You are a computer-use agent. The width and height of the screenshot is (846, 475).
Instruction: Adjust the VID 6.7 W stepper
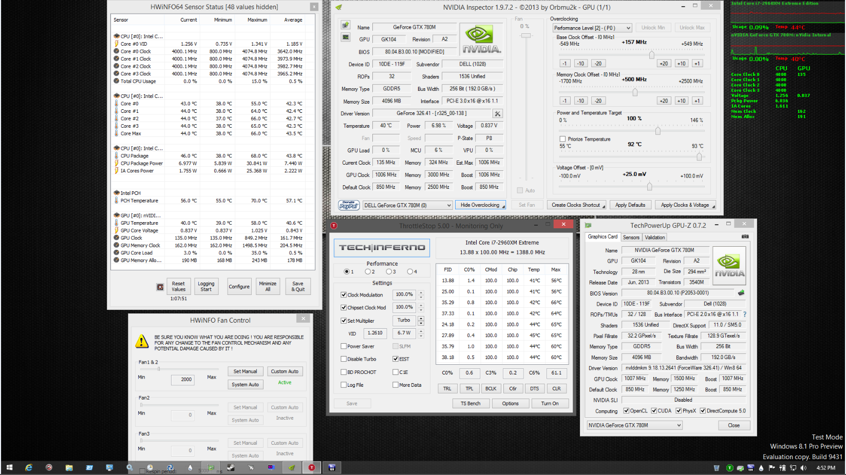click(421, 333)
